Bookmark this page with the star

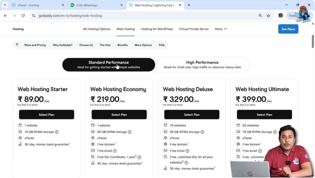(x=268, y=15)
